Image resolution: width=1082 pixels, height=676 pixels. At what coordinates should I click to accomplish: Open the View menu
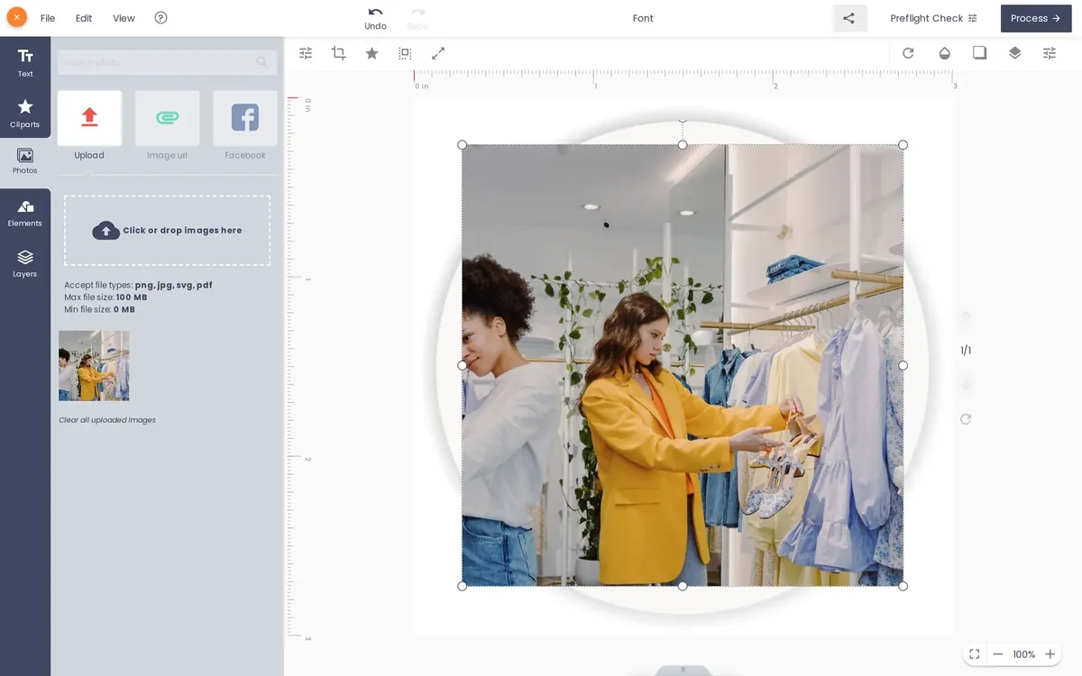click(x=124, y=18)
